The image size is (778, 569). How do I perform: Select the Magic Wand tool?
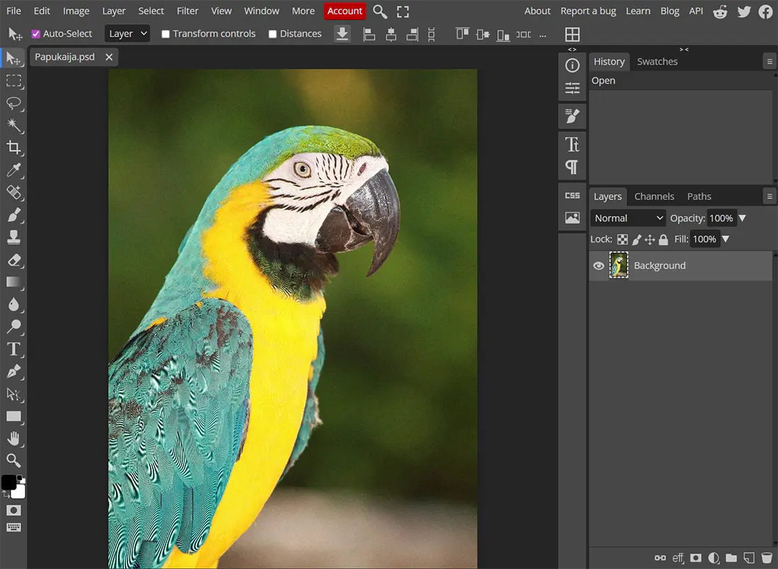pos(13,125)
